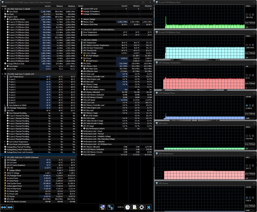Click Reset in E-core 6 graph window
Screen dimensions: 257x212
[253, 53]
